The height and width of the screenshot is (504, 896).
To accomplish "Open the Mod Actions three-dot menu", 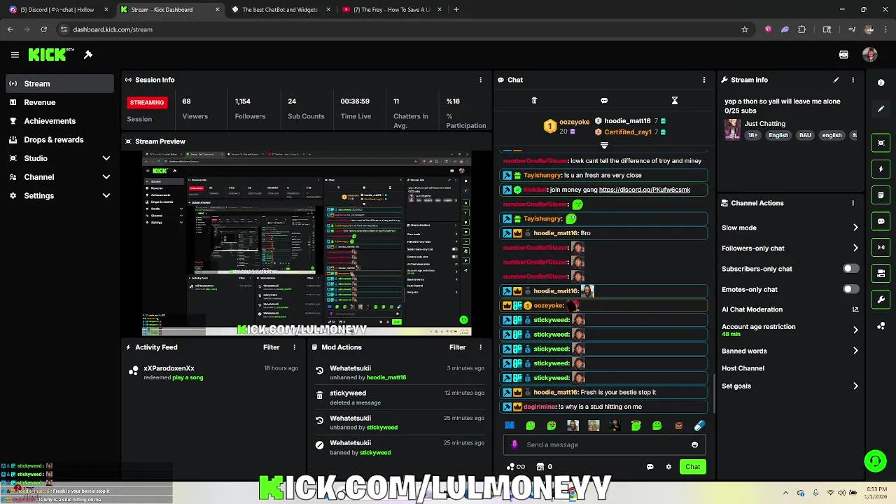I will [480, 347].
